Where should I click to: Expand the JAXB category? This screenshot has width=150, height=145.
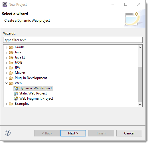tap(6, 63)
